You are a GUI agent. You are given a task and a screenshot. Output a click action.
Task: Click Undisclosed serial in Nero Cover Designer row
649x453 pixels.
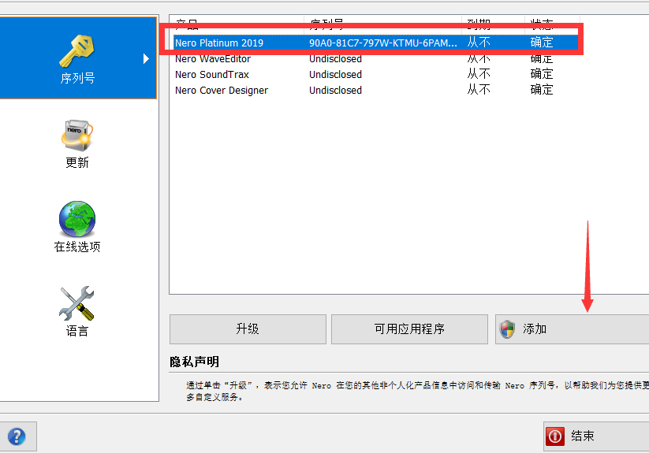click(335, 91)
